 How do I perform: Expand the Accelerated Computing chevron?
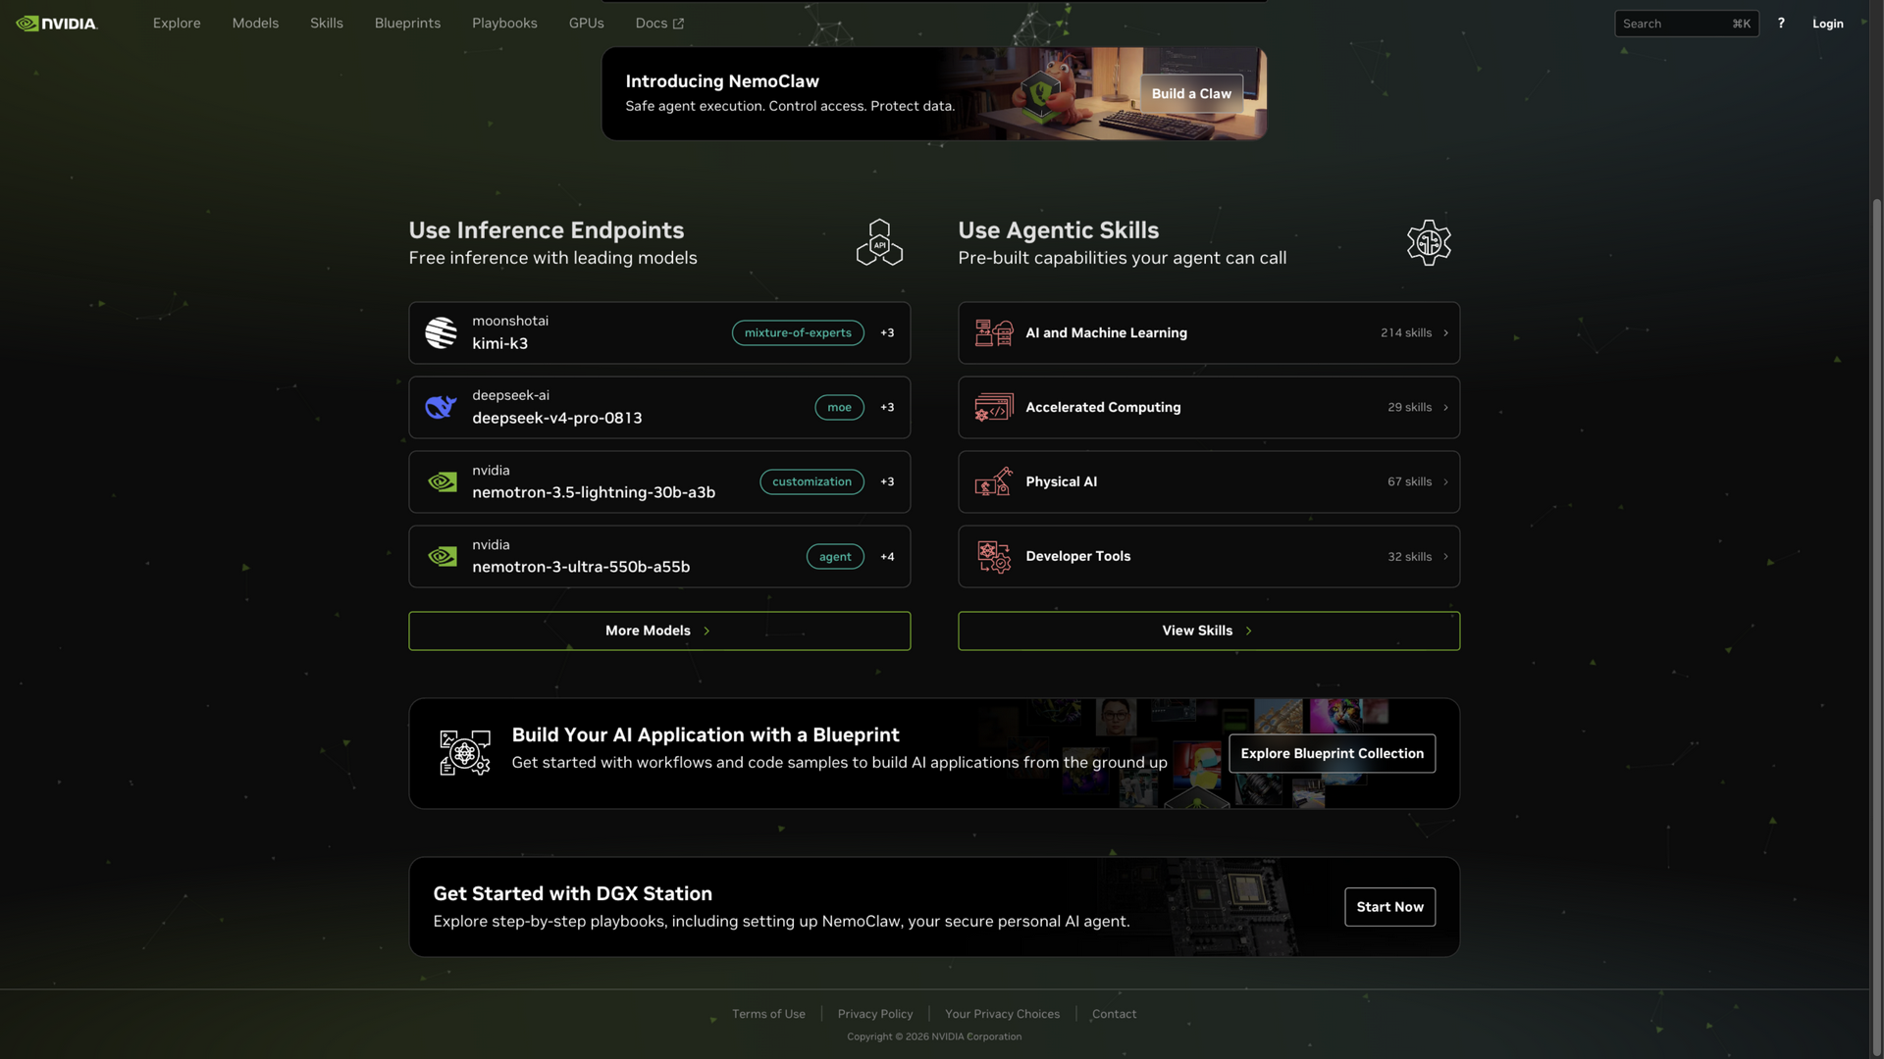(1445, 408)
